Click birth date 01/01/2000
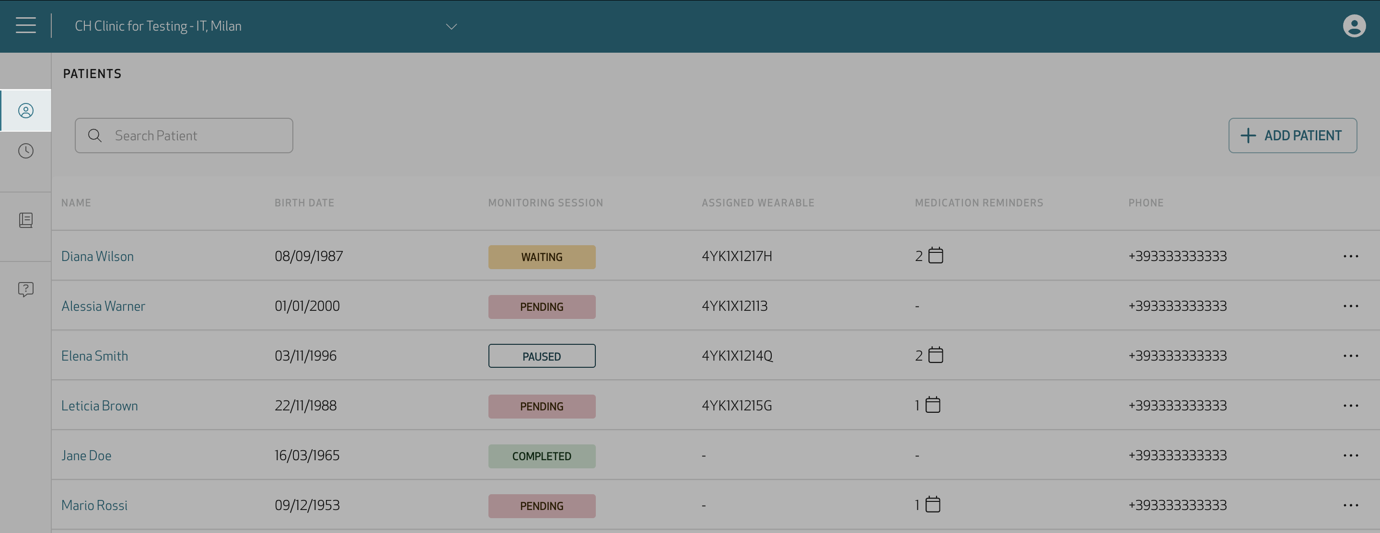 [x=307, y=306]
